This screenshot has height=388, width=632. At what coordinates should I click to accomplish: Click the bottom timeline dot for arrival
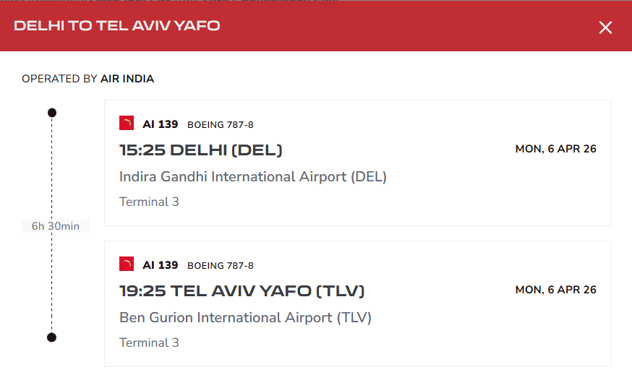[x=52, y=337]
